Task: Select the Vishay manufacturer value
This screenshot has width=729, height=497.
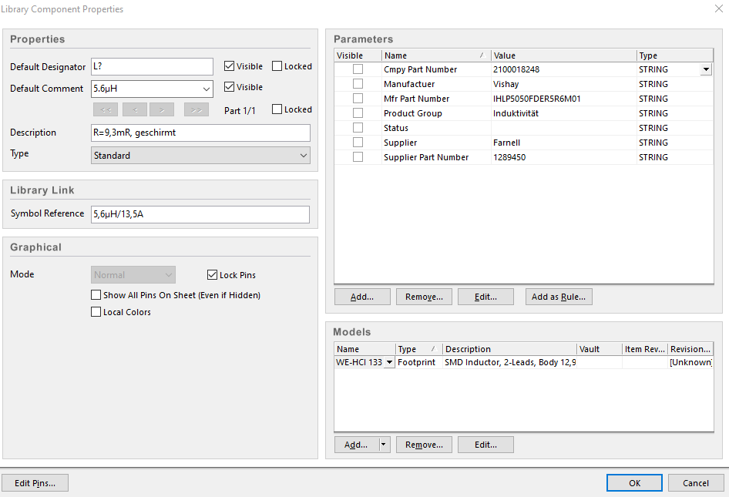Action: 563,84
